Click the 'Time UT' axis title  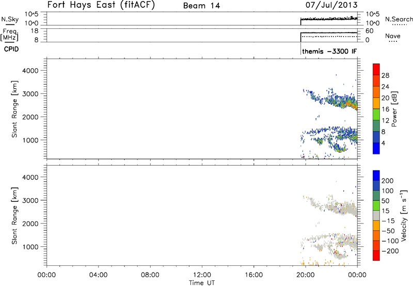(x=202, y=283)
